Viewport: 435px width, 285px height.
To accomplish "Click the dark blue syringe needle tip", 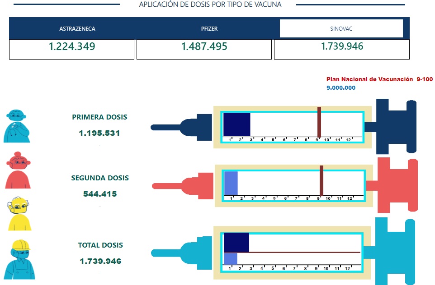I will coord(165,127).
